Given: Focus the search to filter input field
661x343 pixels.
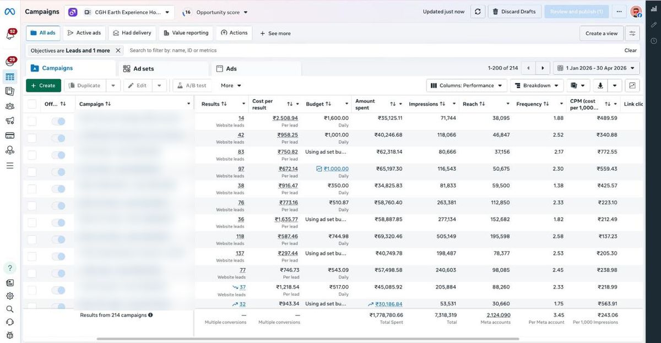Looking at the screenshot, I should point(373,51).
